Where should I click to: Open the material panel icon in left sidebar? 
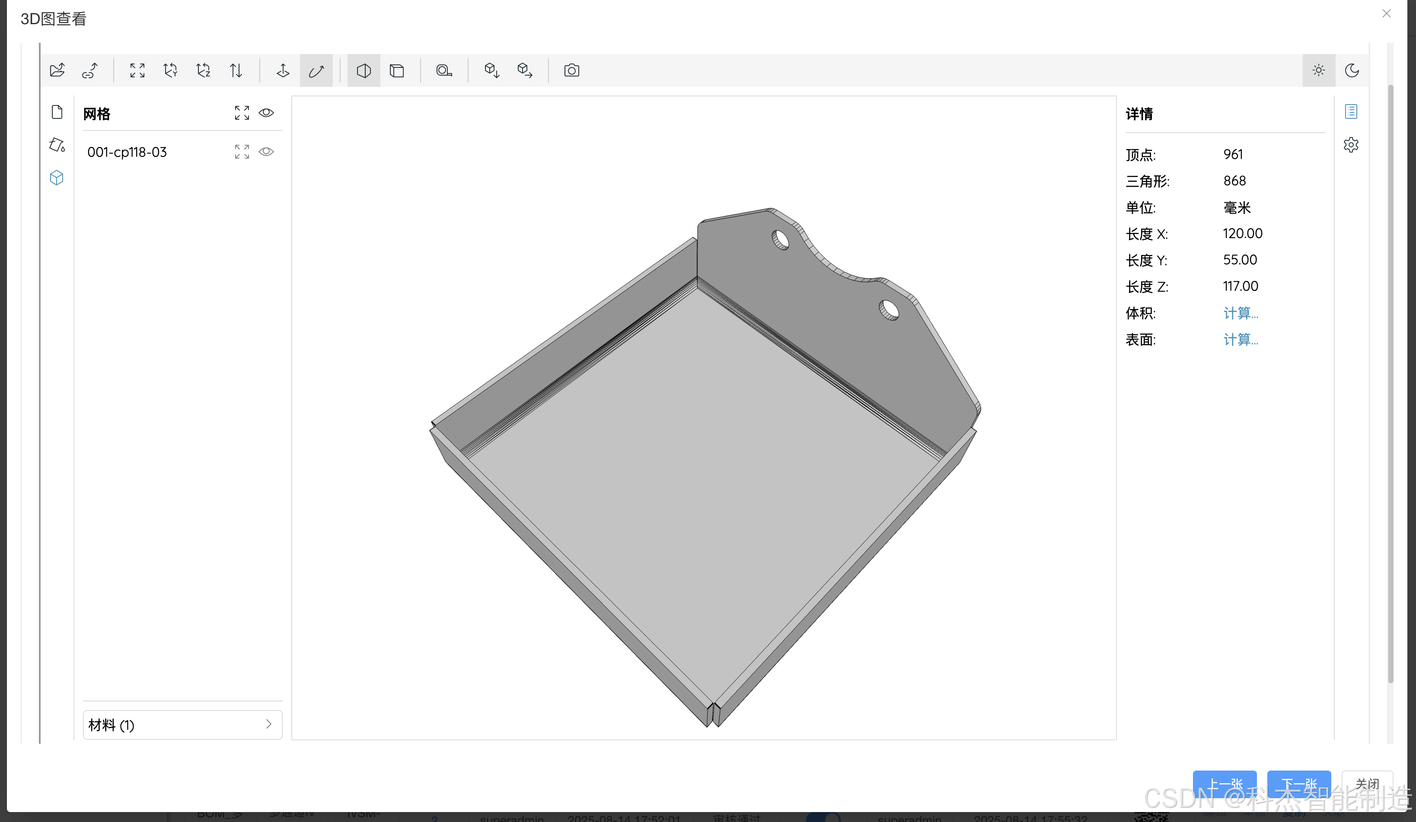coord(56,145)
